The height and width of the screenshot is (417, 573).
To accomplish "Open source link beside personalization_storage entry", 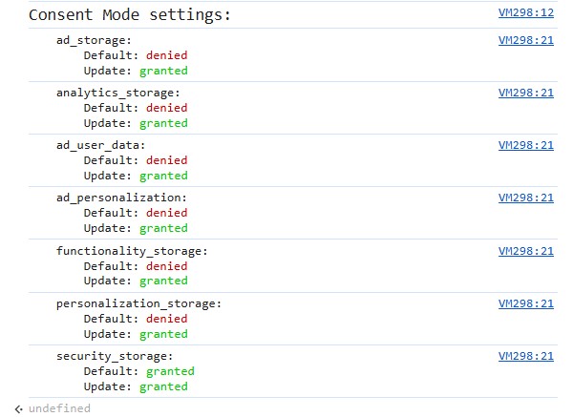I will [525, 303].
